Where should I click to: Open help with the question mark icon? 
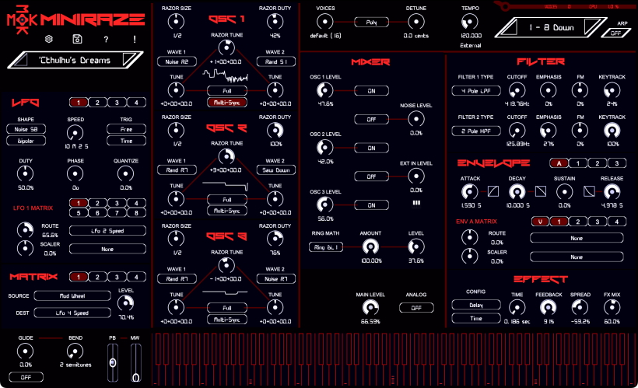[106, 39]
